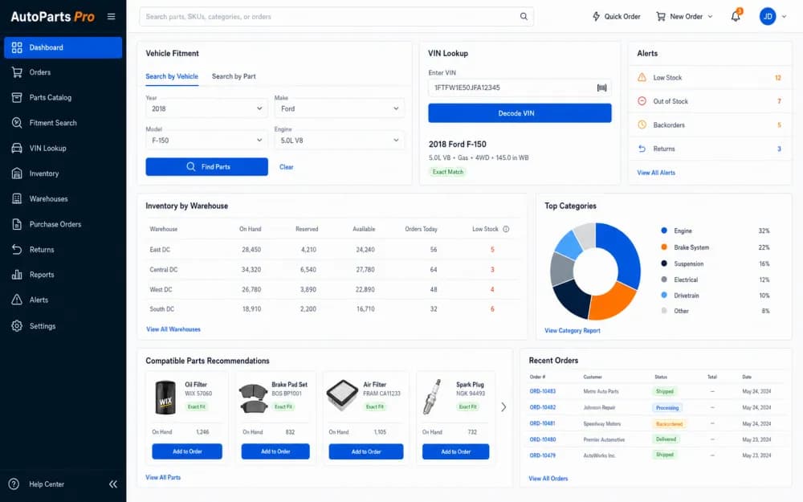This screenshot has width=803, height=502.
Task: Click the Low Stock warning triangle icon
Action: (x=642, y=77)
